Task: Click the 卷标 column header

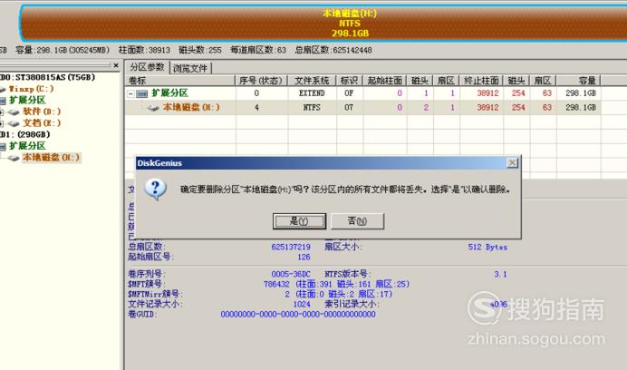Action: point(180,81)
